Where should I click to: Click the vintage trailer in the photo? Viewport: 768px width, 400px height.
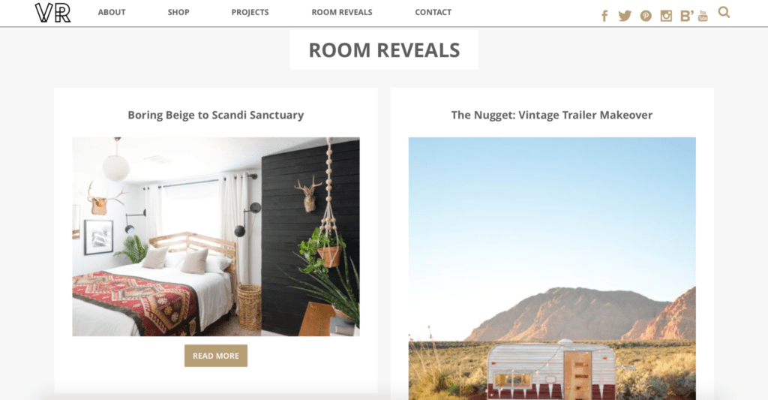click(x=551, y=370)
